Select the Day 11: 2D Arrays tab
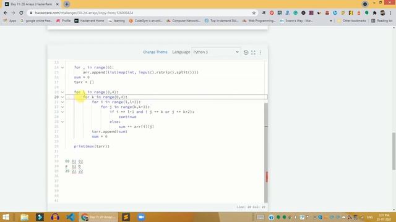The width and height of the screenshot is (396, 222). click(x=32, y=4)
